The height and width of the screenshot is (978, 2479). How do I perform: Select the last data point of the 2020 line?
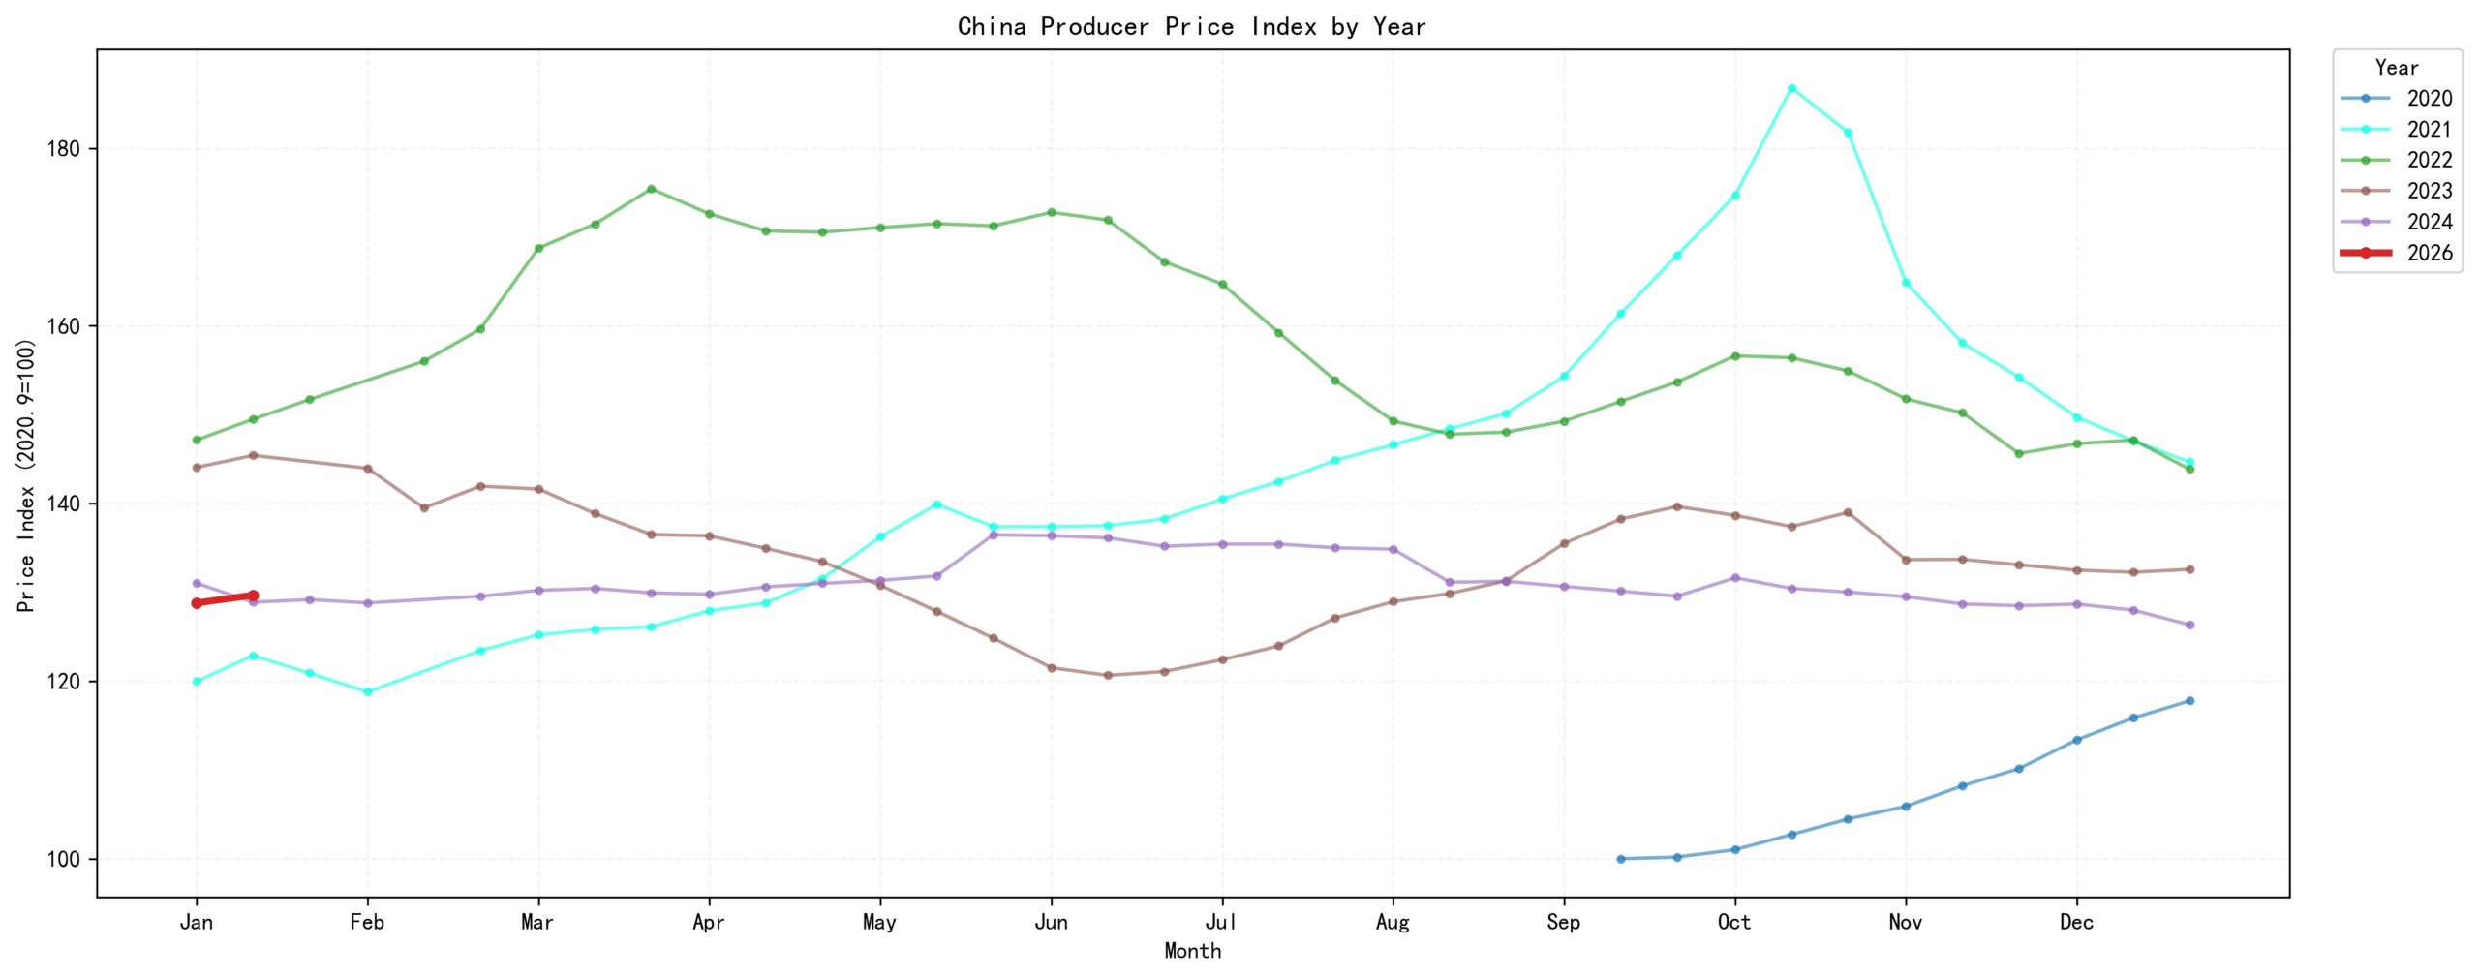tap(2188, 700)
